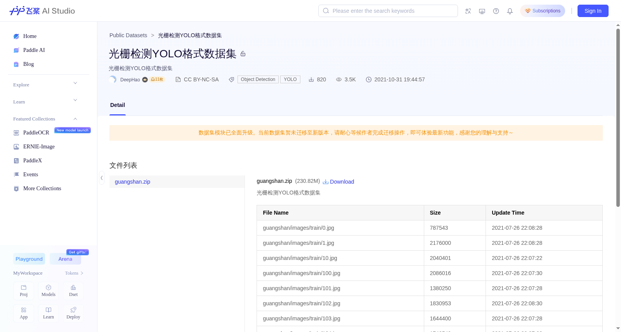The width and height of the screenshot is (621, 332).
Task: Open Deploy in MyWorkspace
Action: (x=73, y=313)
